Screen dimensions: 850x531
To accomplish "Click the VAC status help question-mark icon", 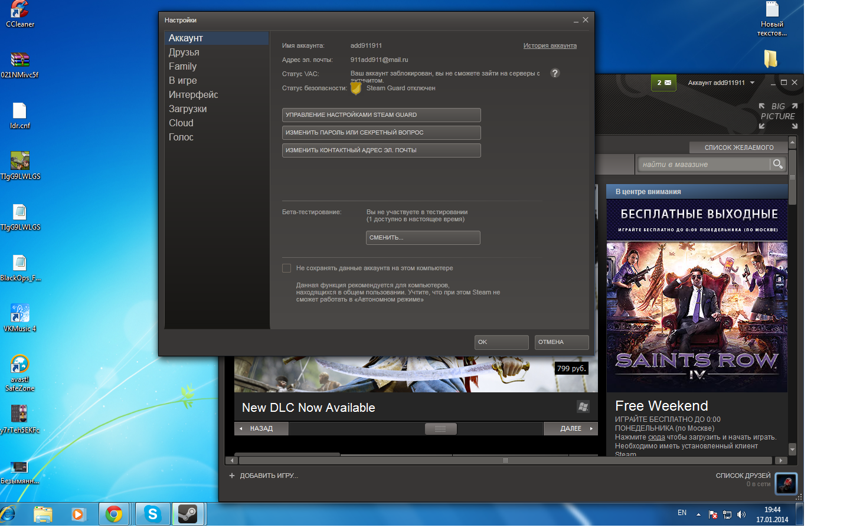I will [x=555, y=73].
